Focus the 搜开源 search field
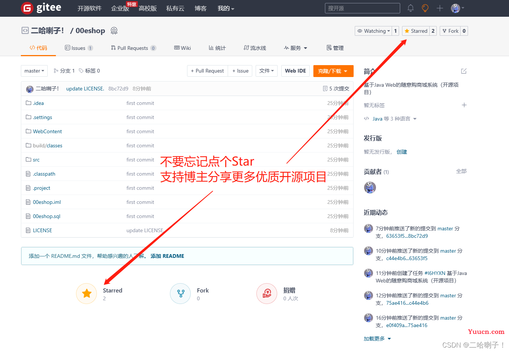 363,8
